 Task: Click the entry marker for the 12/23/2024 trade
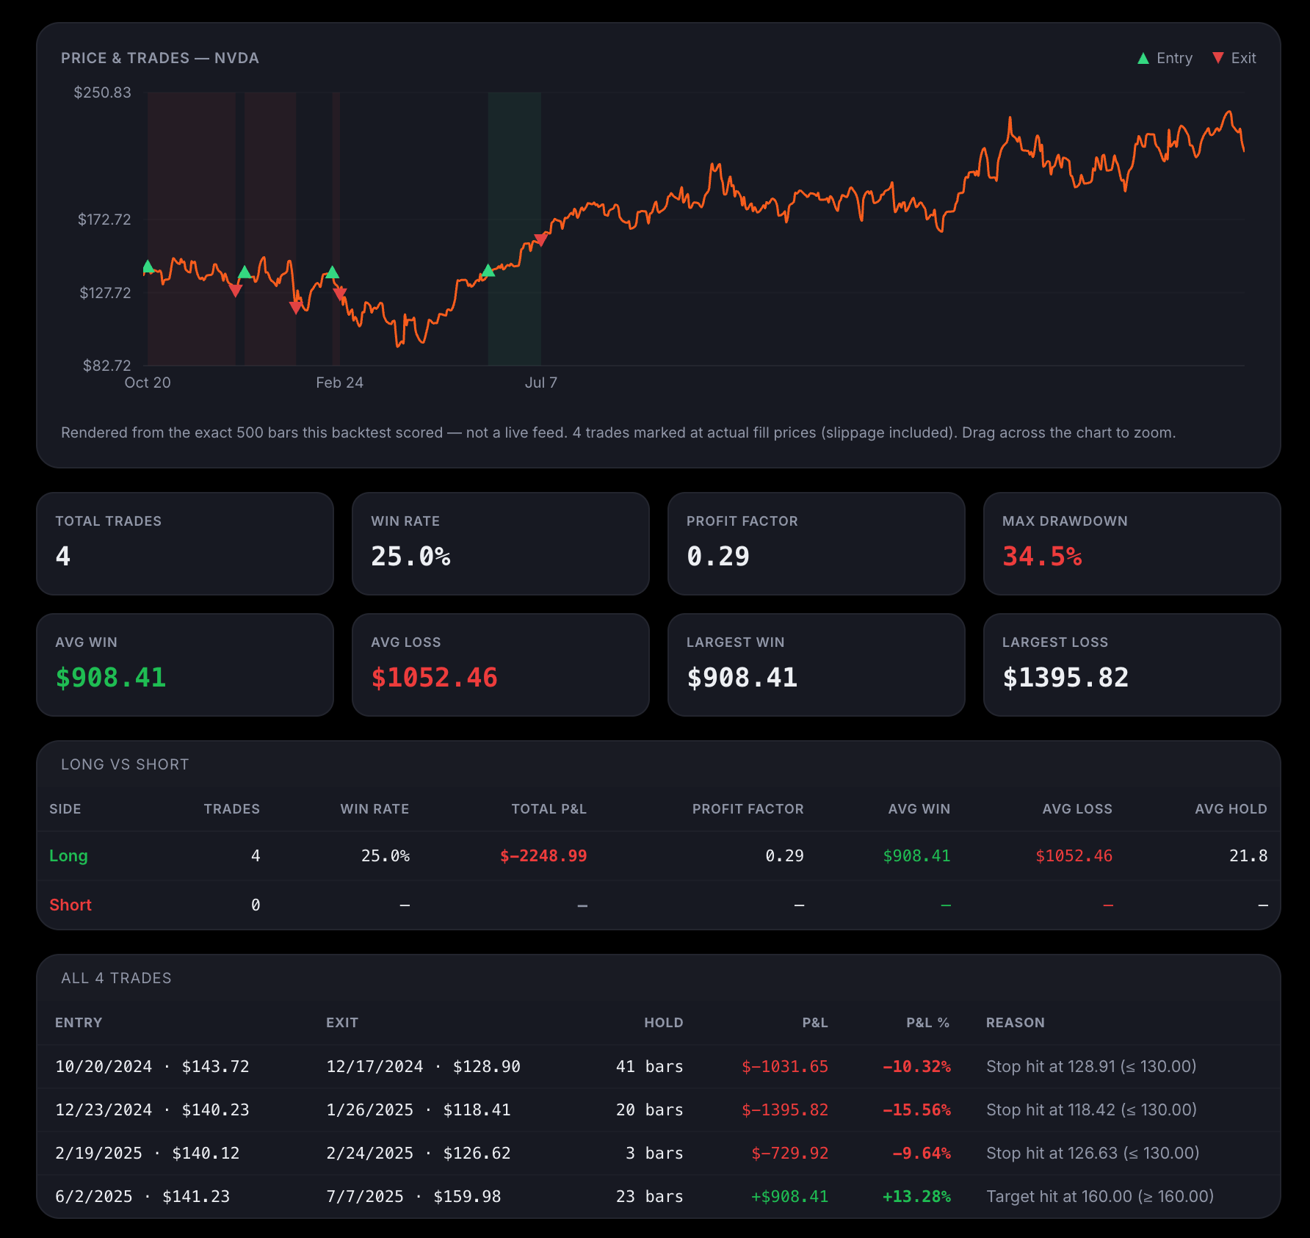click(245, 272)
